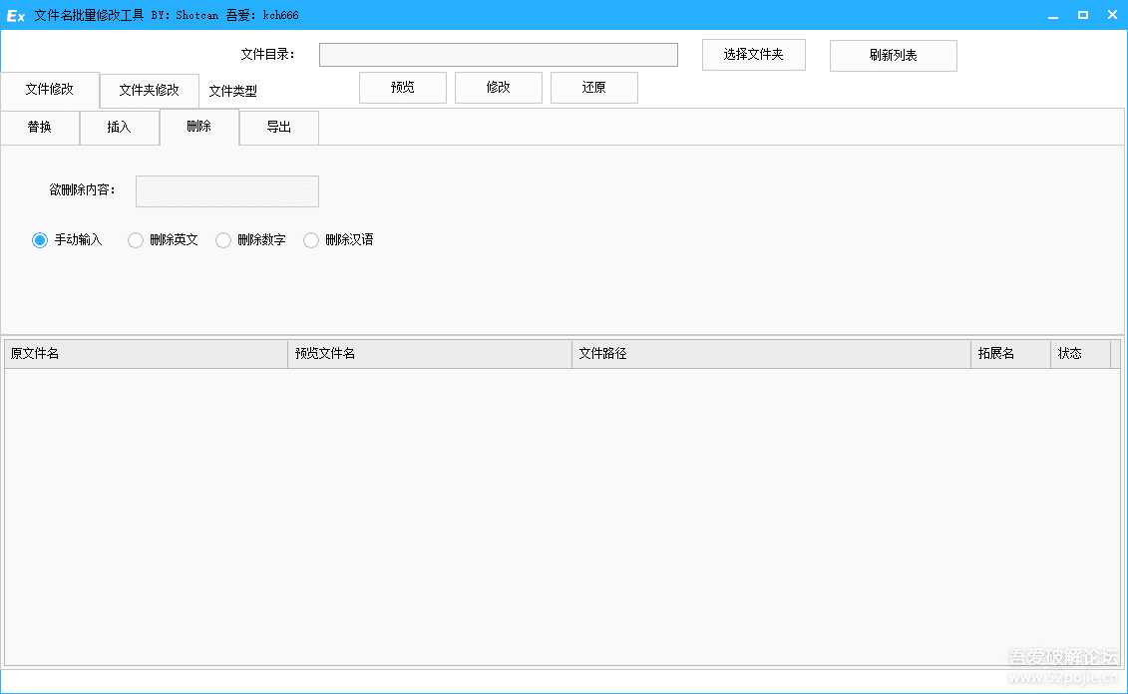Click the 预览 button to preview changes

coord(402,88)
